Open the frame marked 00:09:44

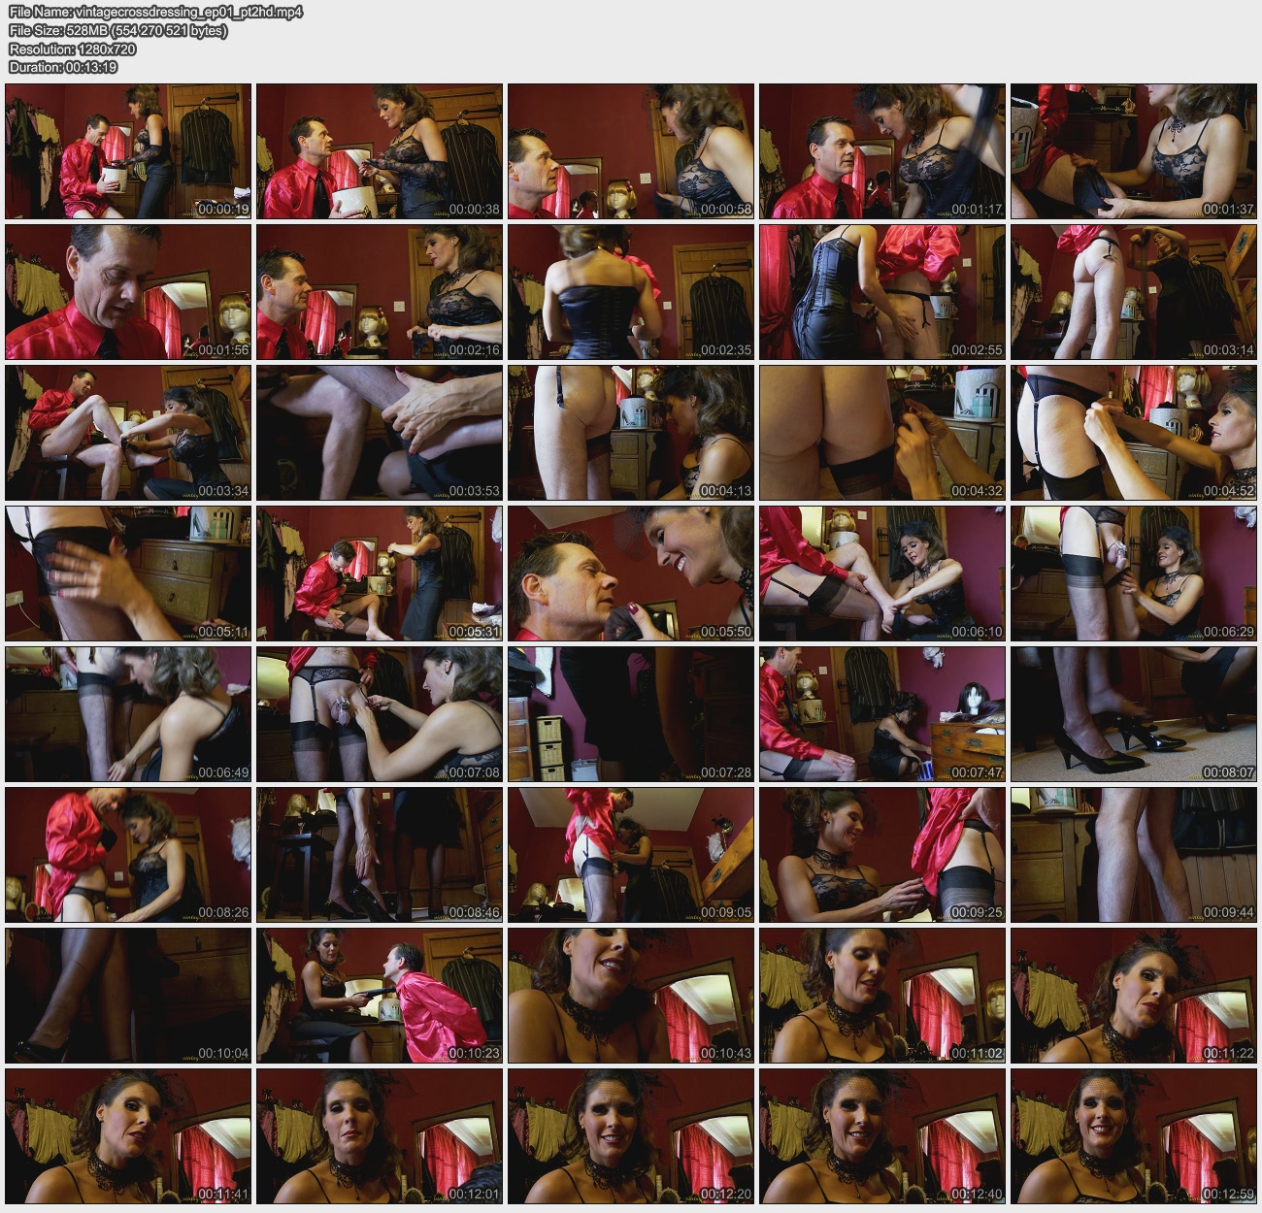coord(1133,854)
